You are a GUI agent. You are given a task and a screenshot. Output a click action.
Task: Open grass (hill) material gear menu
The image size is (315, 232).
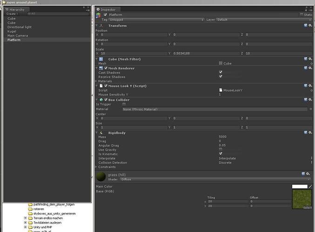click(308, 173)
